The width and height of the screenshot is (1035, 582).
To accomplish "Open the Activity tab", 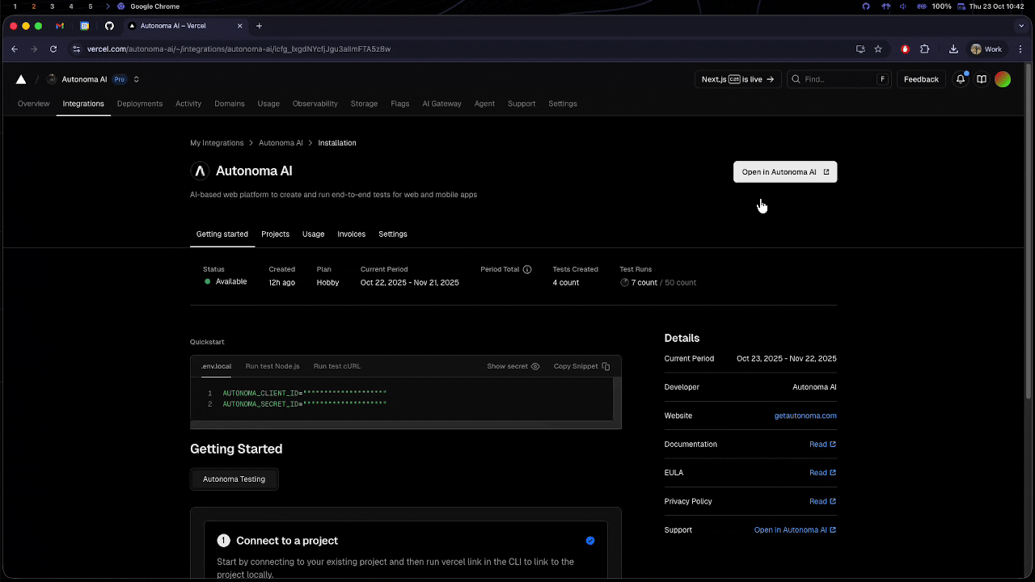I will pos(188,103).
